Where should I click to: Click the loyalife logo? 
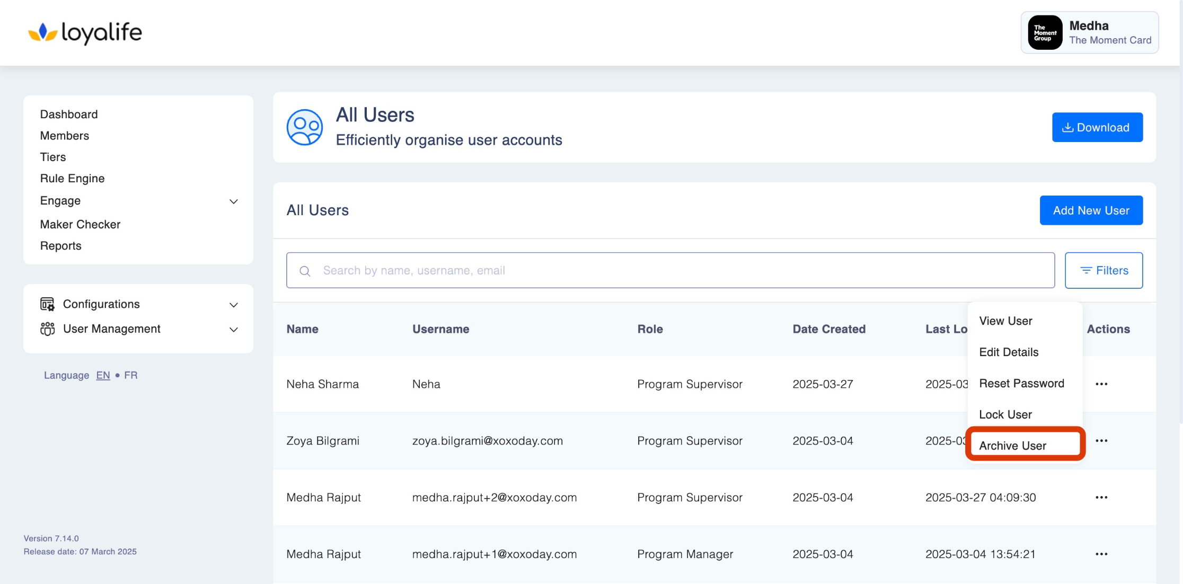pyautogui.click(x=85, y=33)
